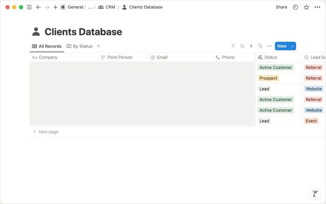Go forward with the right arrow

[x=47, y=7]
